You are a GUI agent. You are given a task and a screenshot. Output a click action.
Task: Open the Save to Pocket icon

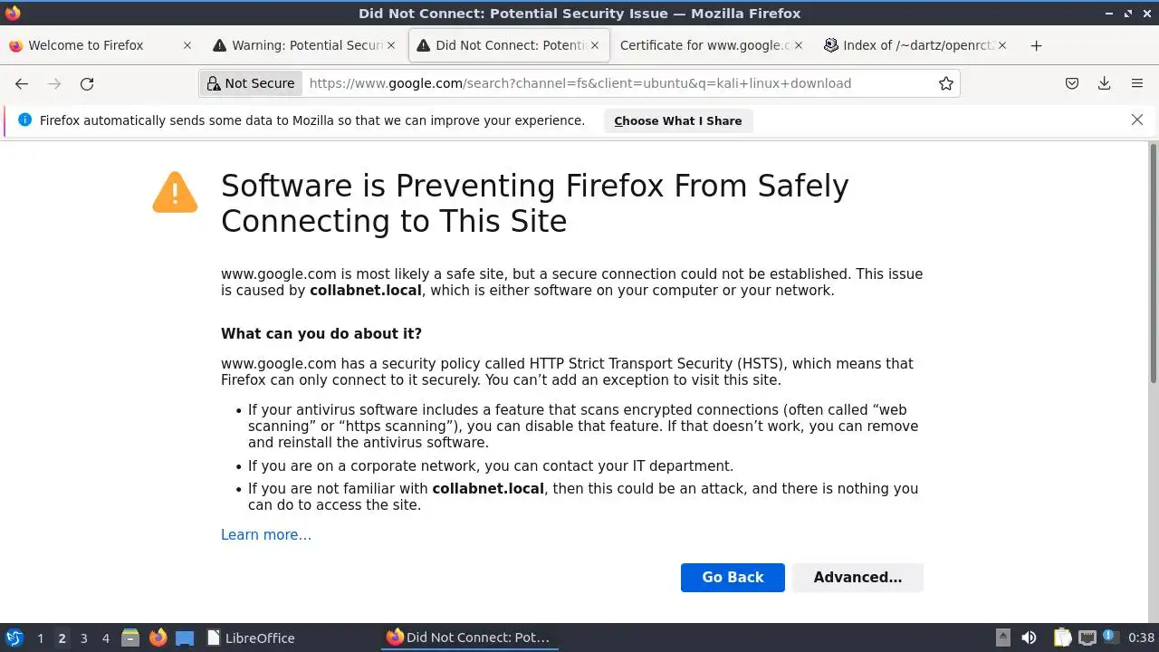tap(1072, 83)
